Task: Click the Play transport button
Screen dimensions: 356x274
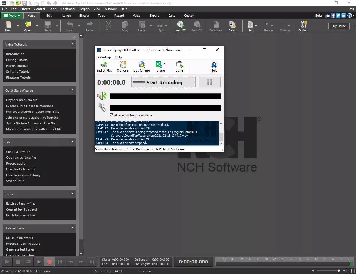Action: click(7, 262)
